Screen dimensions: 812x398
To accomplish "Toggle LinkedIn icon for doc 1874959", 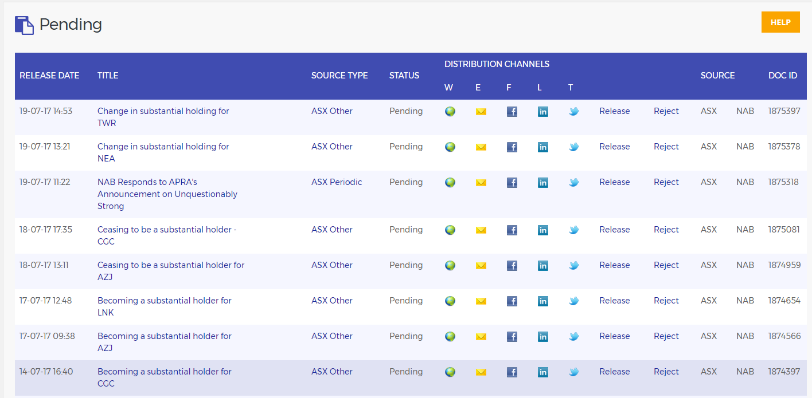I will click(543, 266).
